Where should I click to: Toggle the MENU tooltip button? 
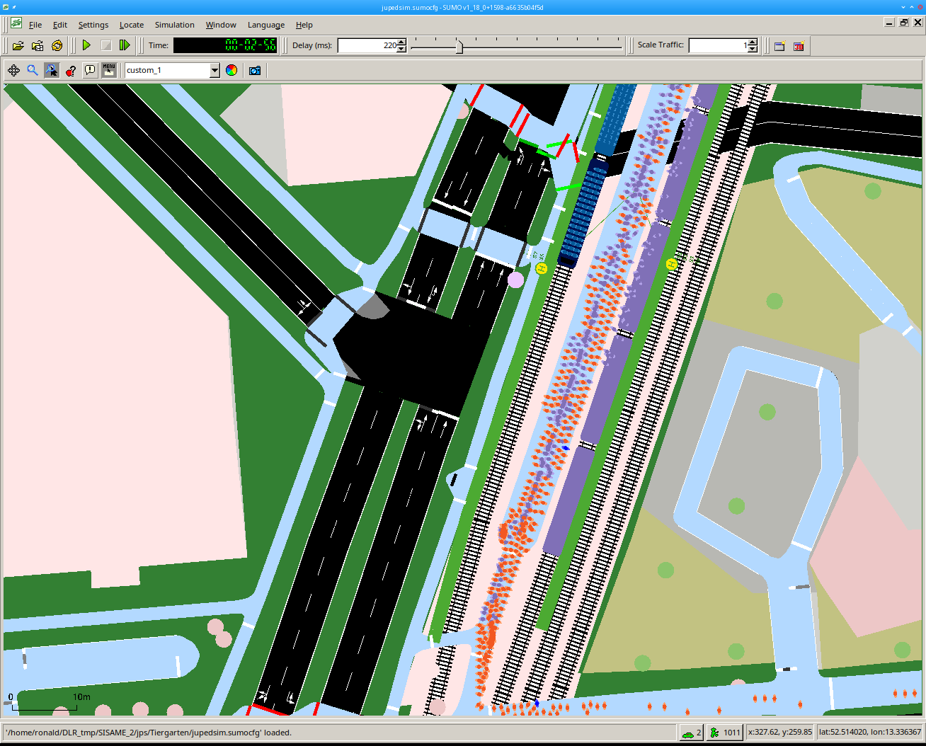(x=109, y=70)
